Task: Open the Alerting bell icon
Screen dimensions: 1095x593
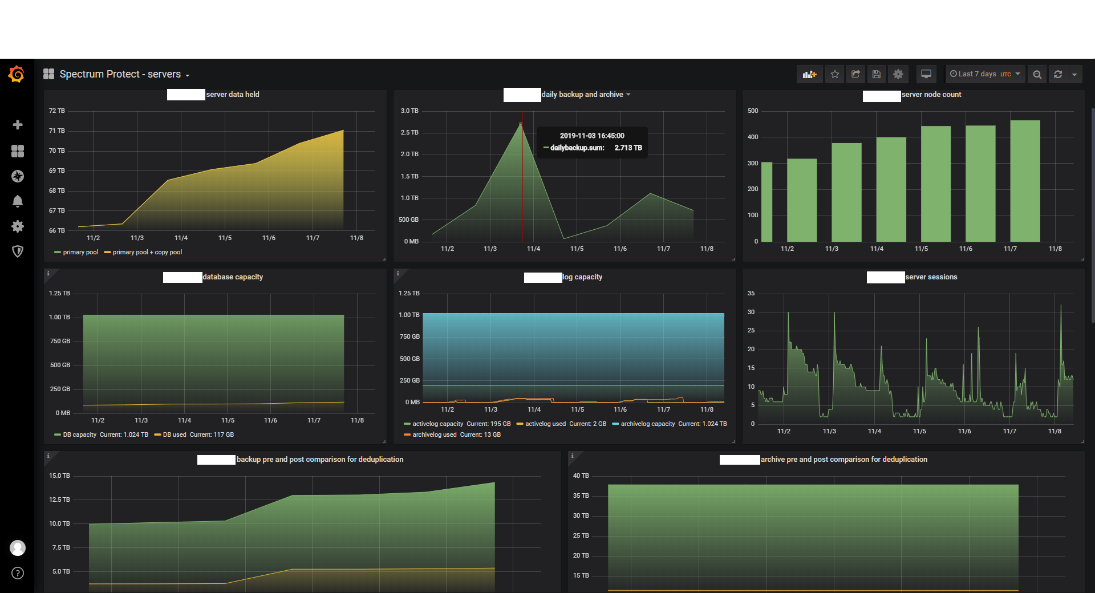Action: click(x=18, y=201)
